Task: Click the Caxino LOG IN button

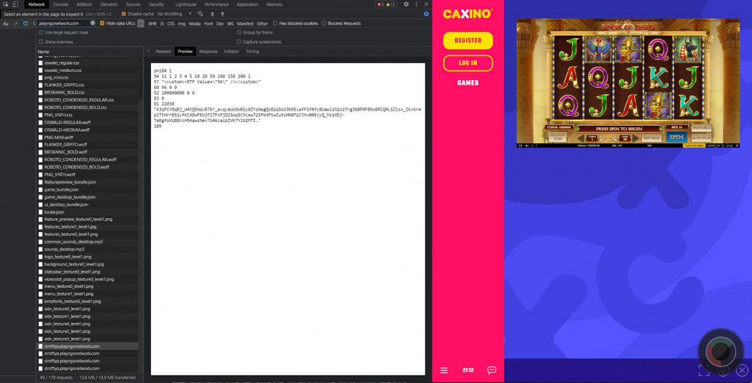Action: 468,63
